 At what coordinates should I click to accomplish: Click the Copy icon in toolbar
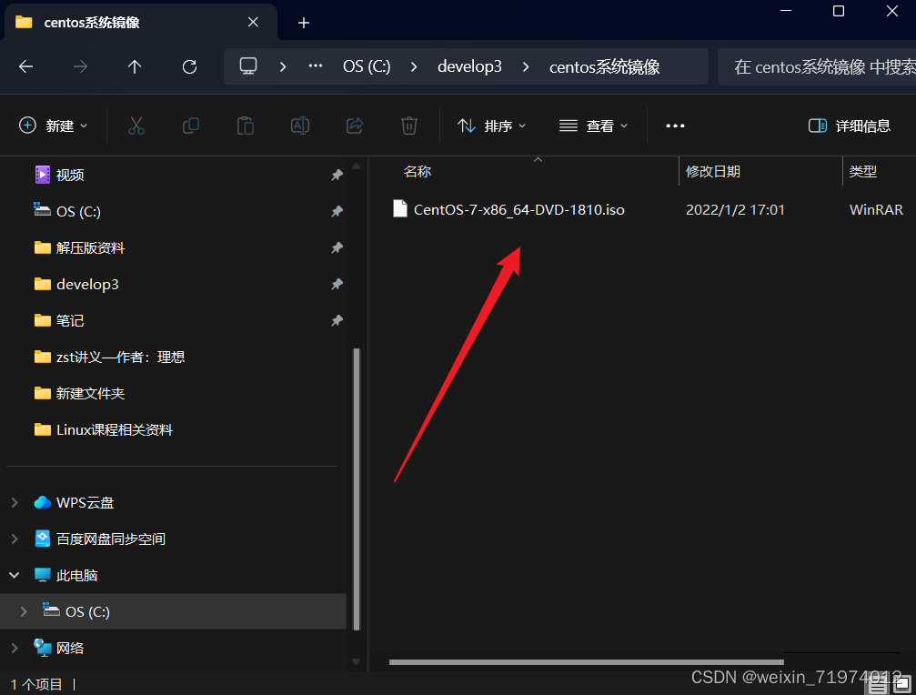click(190, 126)
